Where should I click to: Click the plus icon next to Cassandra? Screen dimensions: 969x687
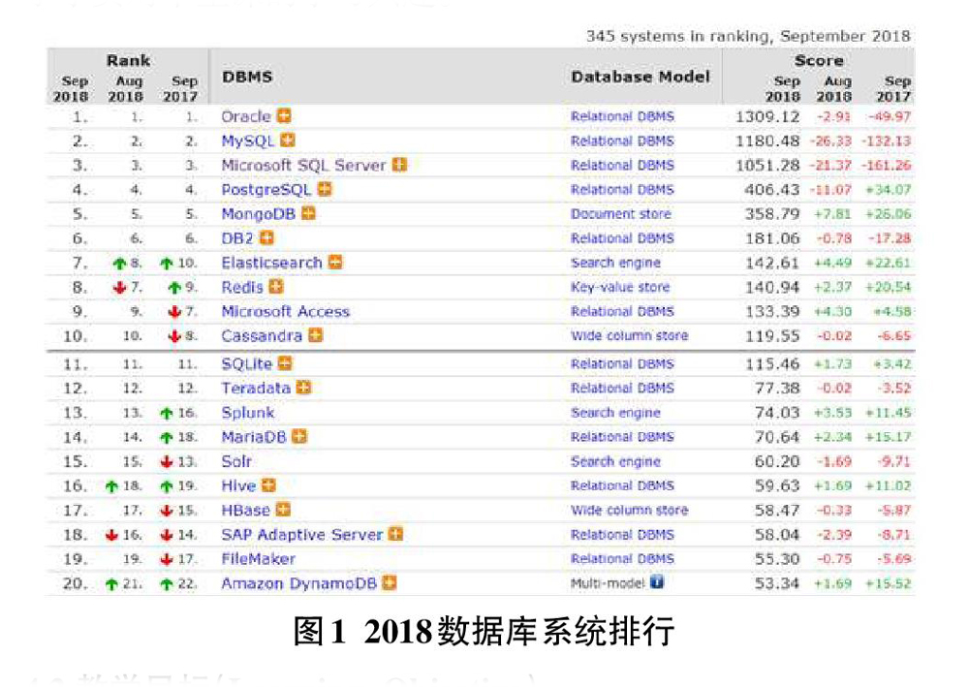(315, 335)
